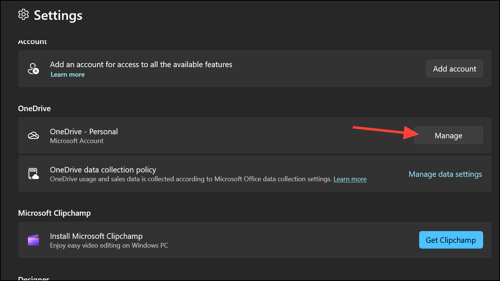Screen dimensions: 500x281
Task: Click 'Enjoy easy video editing on Windows PC' text
Action: [x=109, y=245]
